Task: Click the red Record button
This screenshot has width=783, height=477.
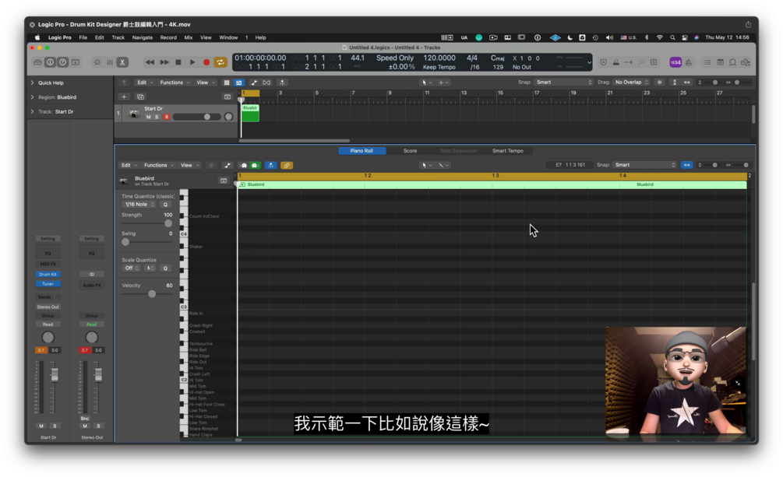Action: [206, 62]
